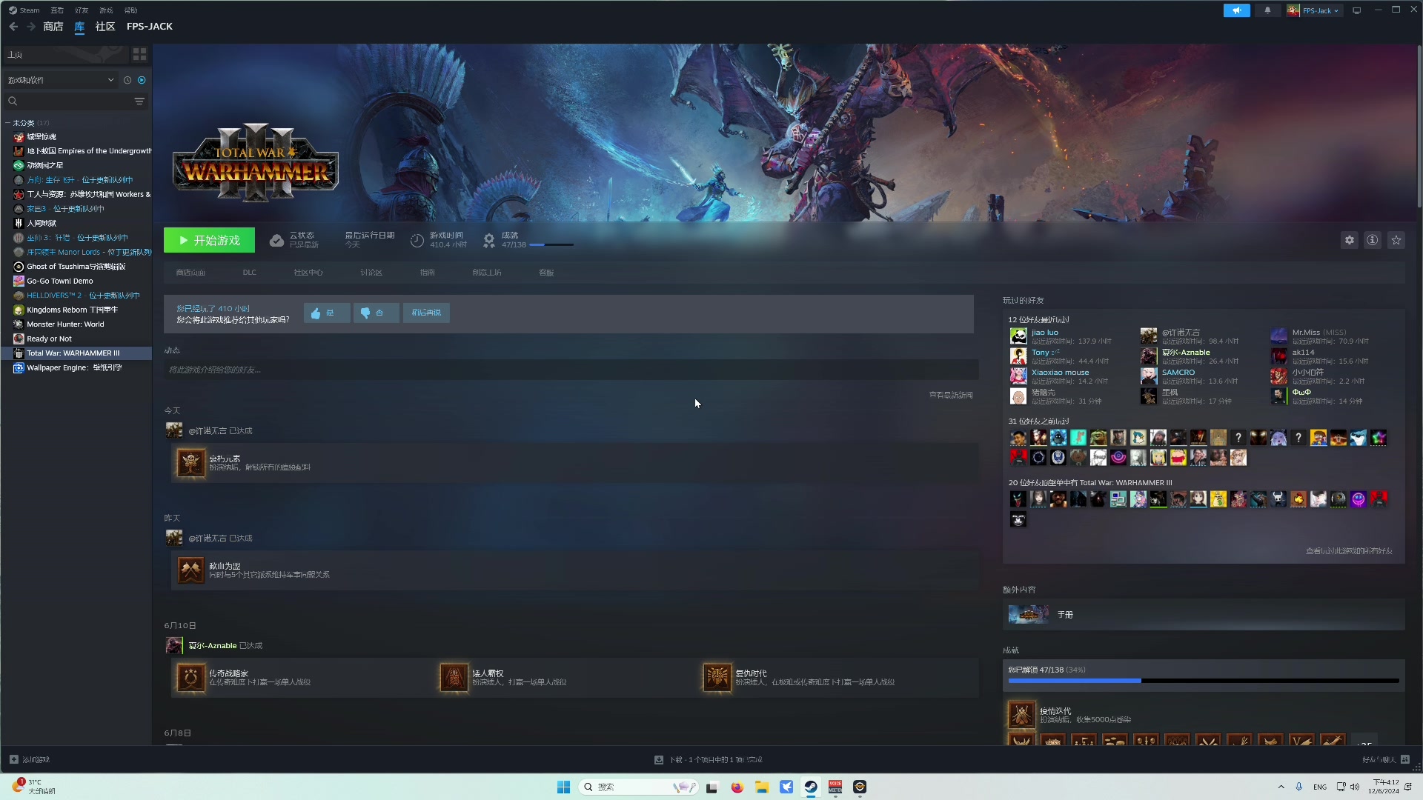Screen dimensions: 1423x800
Task: Click the achievements 47/138 progress bar
Action: pos(551,245)
